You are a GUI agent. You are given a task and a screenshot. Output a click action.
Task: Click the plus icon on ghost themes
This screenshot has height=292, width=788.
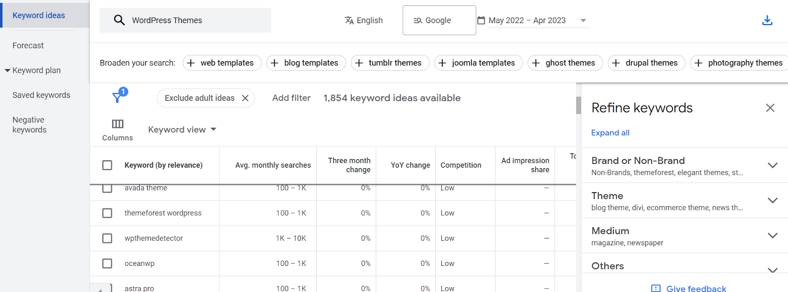pos(536,63)
